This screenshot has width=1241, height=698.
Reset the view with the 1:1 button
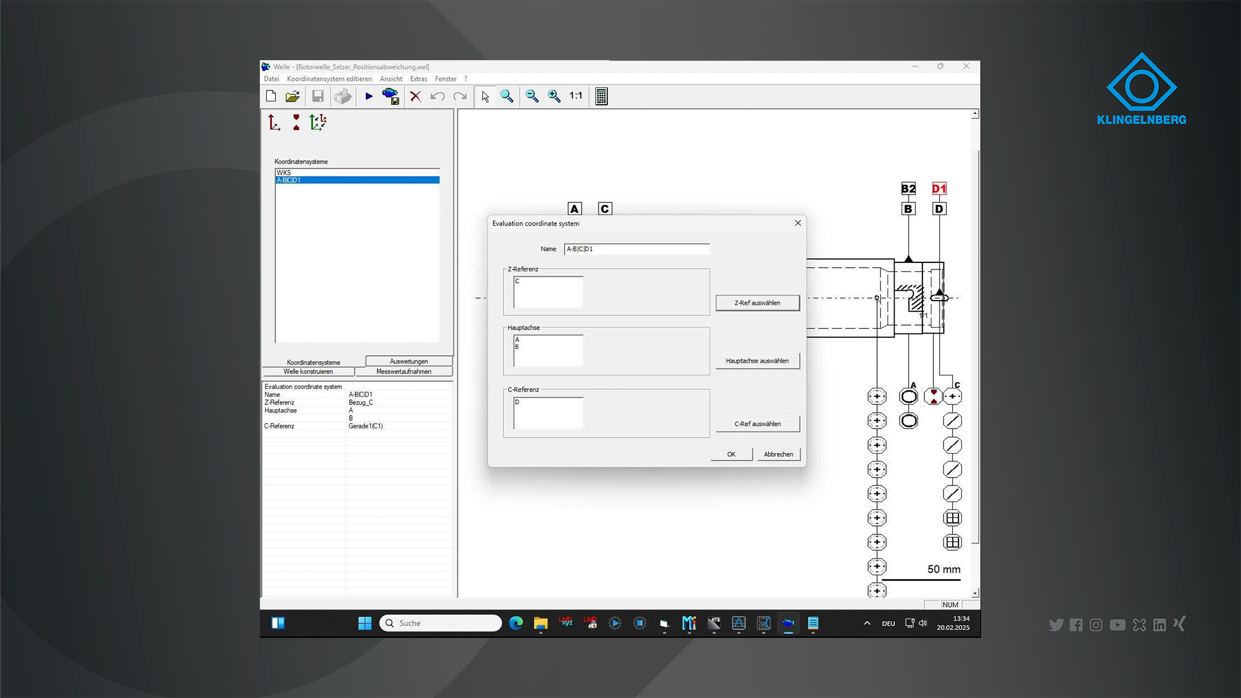point(576,96)
